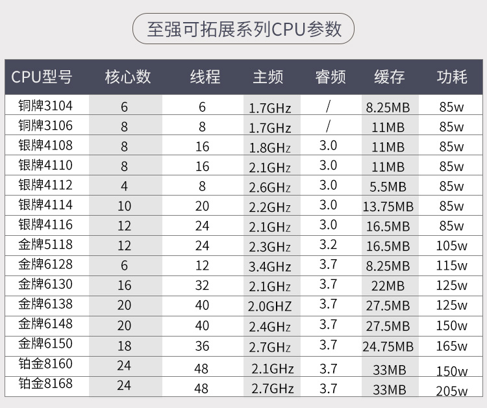The image size is (487, 408).
Task: Select the 主频 column header
Action: [268, 77]
